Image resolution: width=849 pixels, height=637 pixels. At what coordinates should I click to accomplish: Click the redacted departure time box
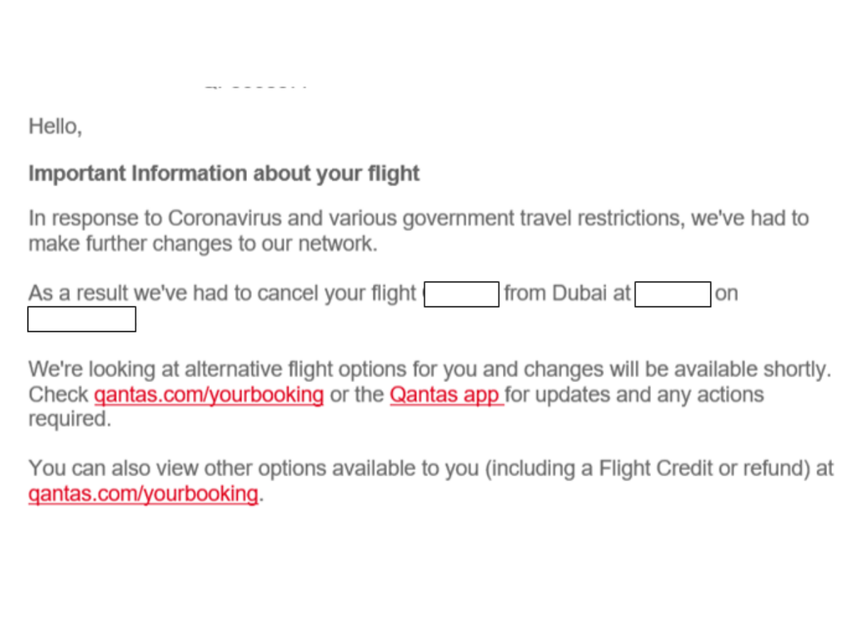click(x=673, y=294)
